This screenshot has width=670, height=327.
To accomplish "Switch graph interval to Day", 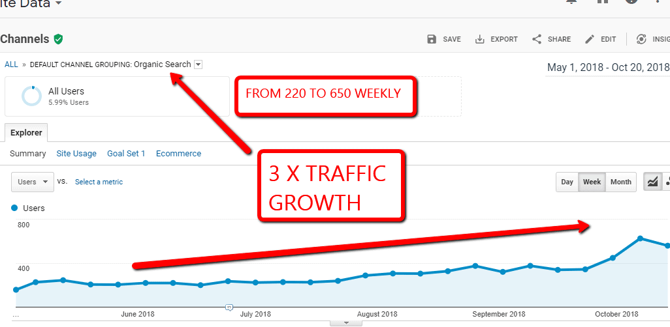I will [x=567, y=182].
